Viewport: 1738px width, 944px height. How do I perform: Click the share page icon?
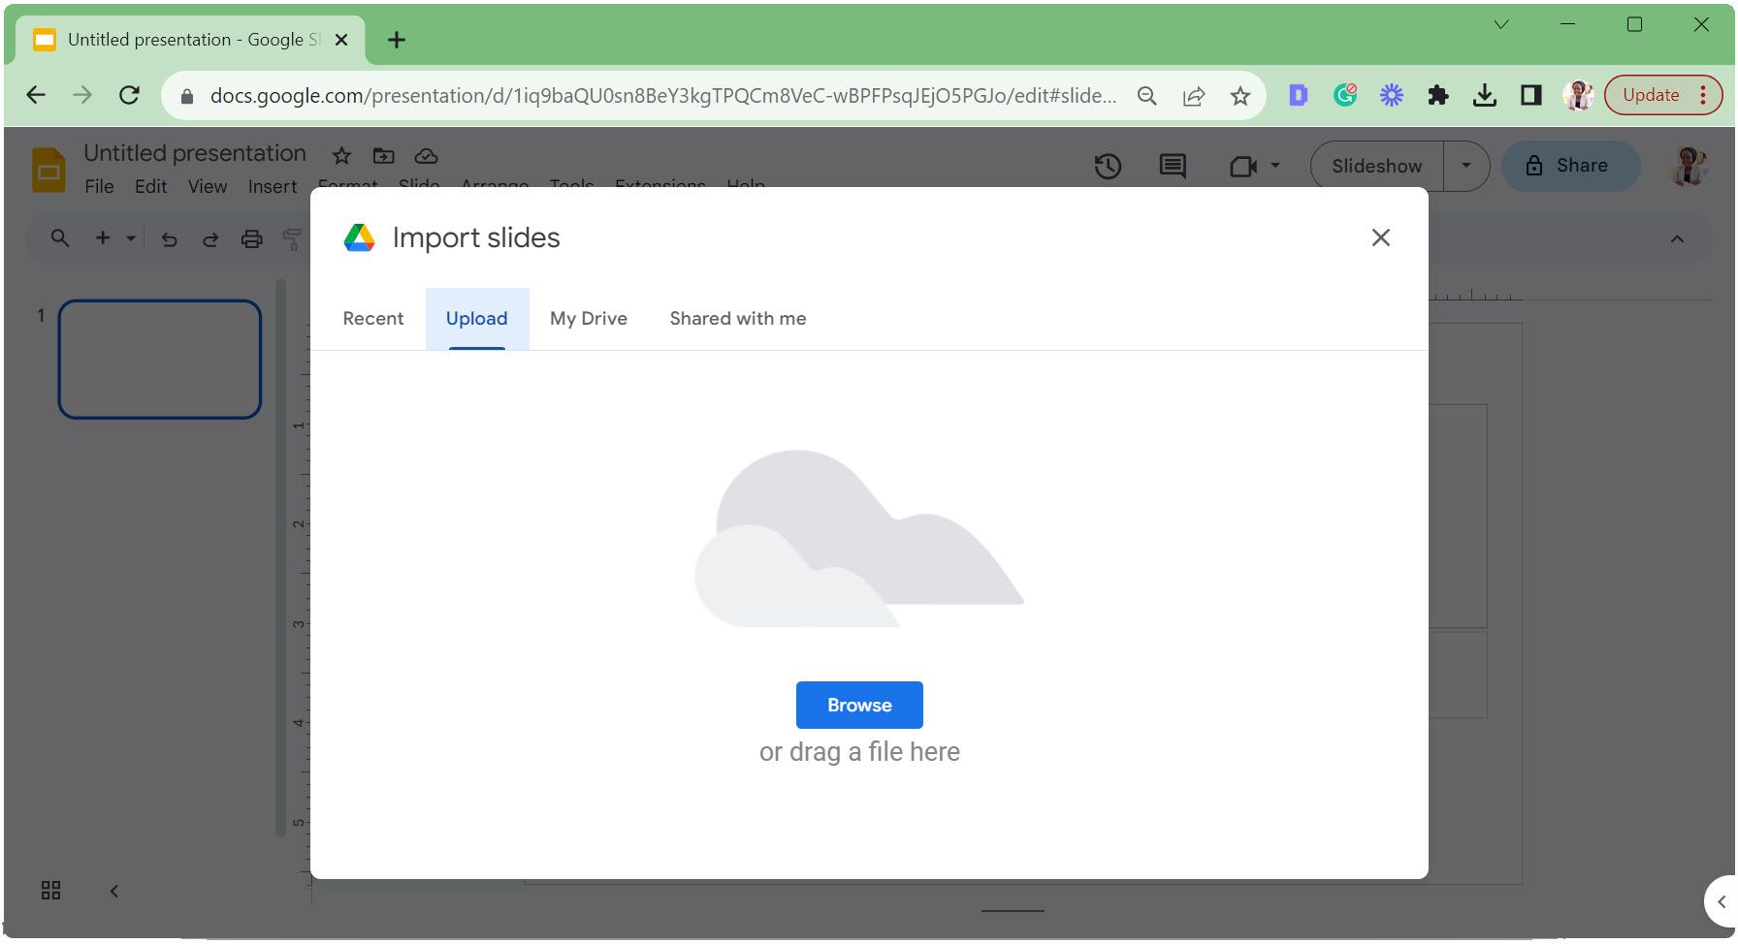[1194, 96]
